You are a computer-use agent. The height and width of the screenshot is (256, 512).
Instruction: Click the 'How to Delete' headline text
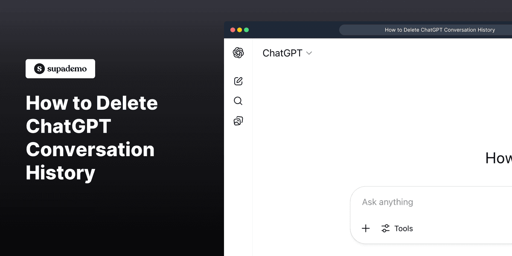click(x=91, y=103)
